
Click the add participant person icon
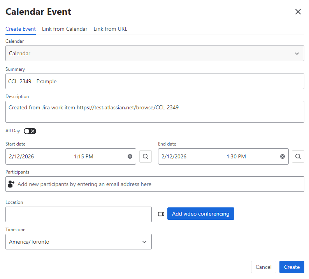pyautogui.click(x=11, y=184)
